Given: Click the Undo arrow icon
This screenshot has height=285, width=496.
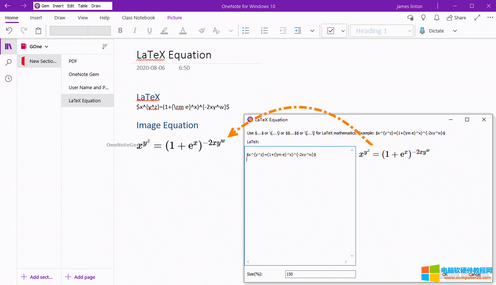Looking at the screenshot, I should (x=9, y=31).
